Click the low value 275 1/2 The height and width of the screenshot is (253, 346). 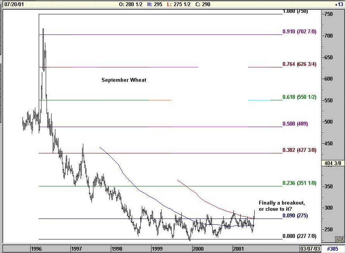tap(182, 4)
